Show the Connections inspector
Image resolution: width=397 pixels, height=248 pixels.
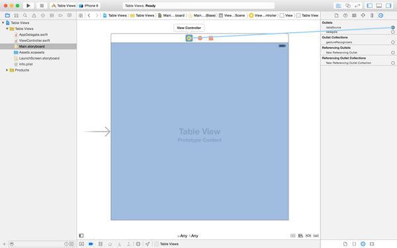click(381, 15)
